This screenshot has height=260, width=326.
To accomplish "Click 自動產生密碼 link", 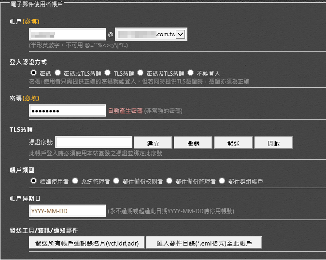I will pyautogui.click(x=125, y=110).
